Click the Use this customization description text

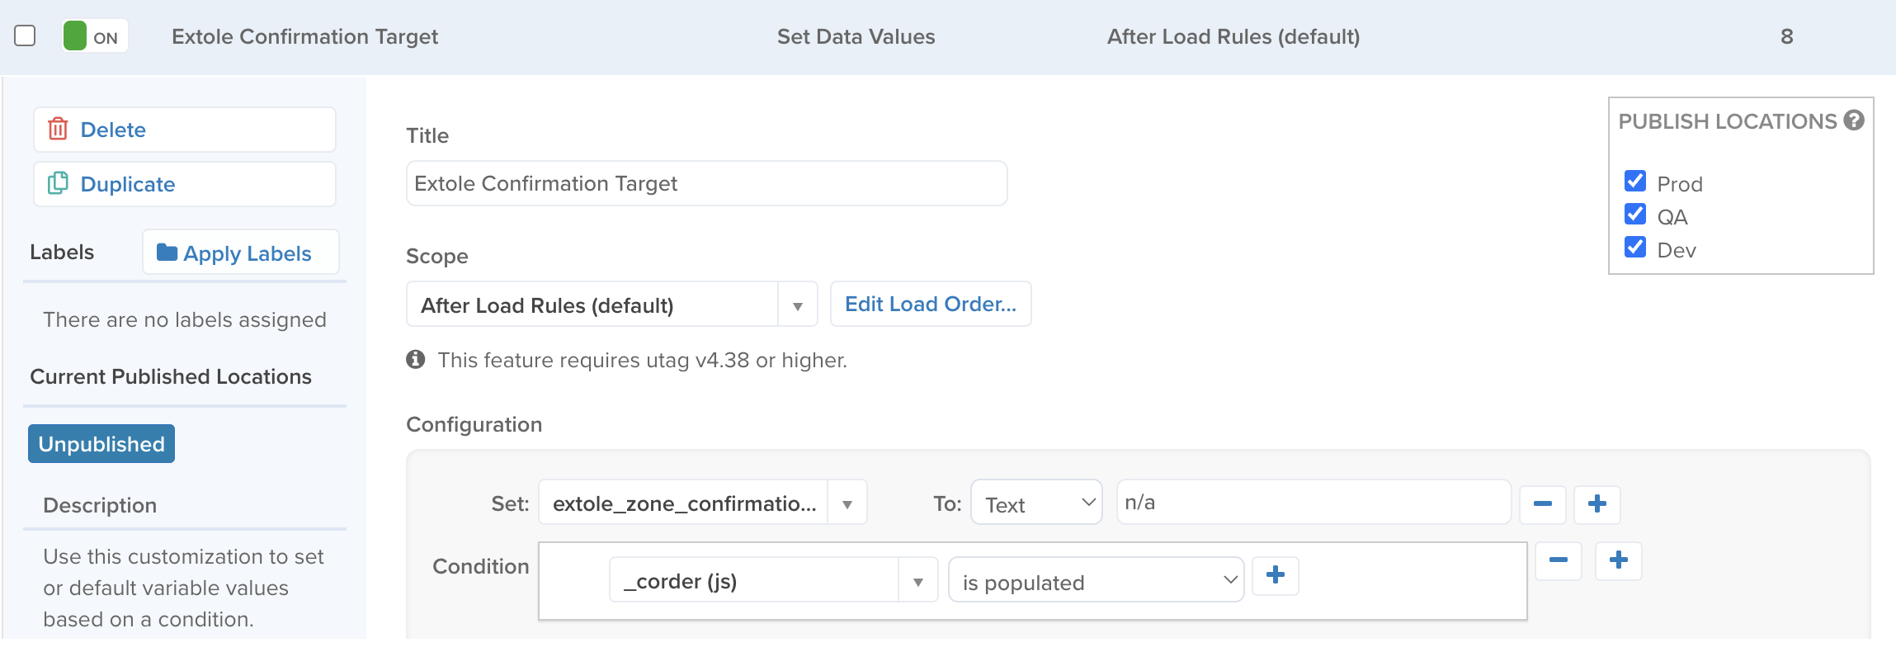click(183, 588)
